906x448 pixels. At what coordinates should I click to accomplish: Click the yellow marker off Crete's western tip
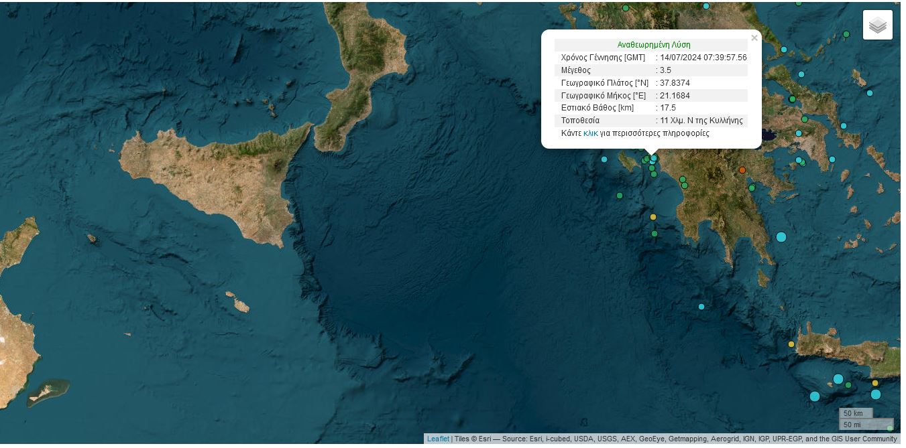coord(791,344)
